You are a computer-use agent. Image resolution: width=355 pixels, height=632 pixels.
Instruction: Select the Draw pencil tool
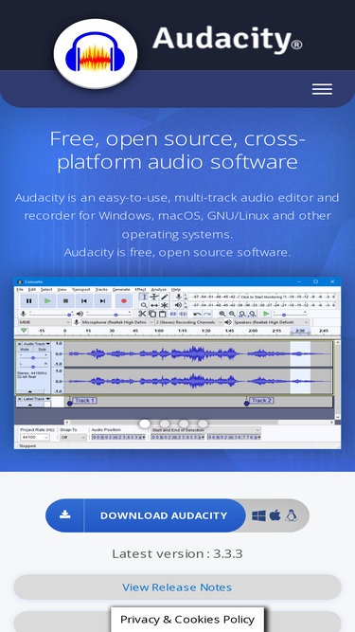click(164, 298)
